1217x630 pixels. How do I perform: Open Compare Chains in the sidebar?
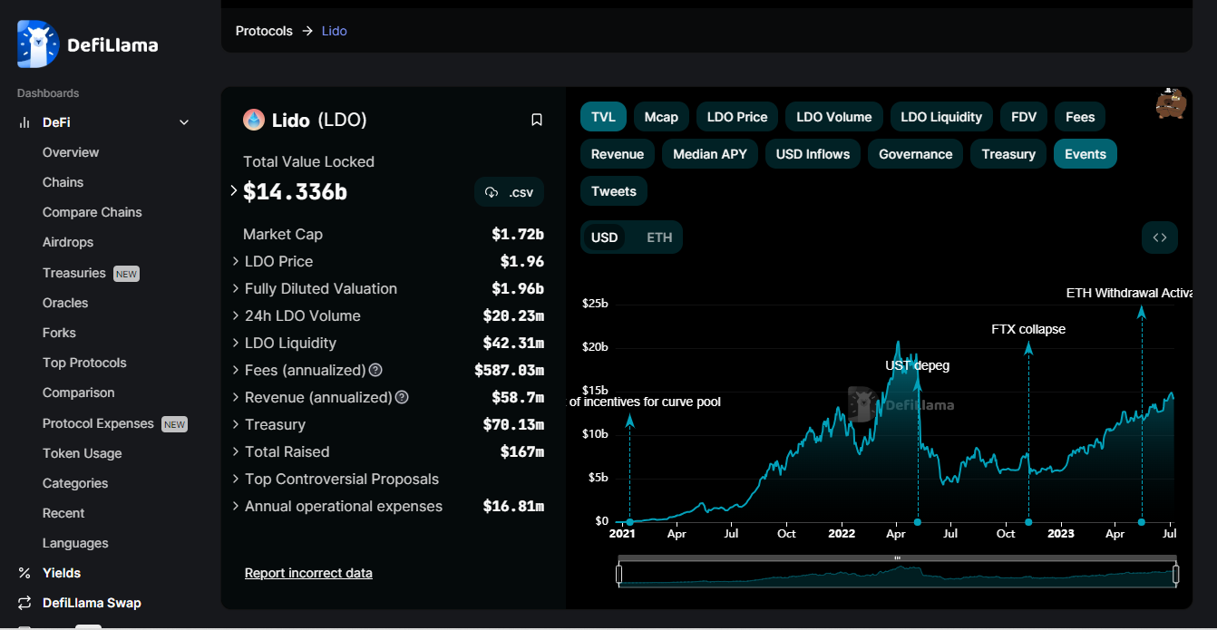(x=92, y=212)
